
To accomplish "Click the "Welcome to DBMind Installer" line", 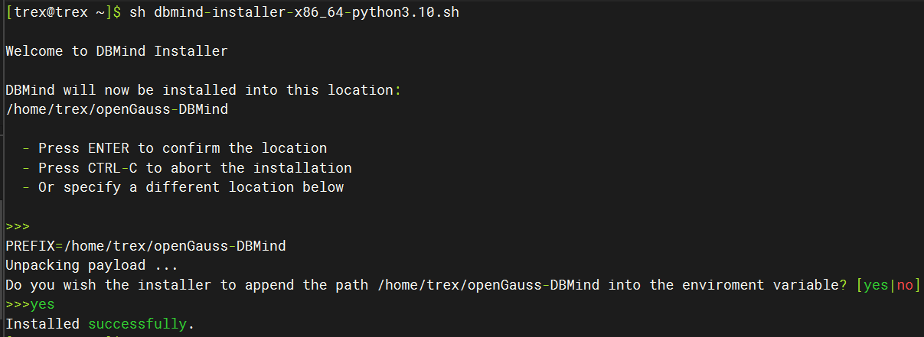I will click(x=116, y=51).
